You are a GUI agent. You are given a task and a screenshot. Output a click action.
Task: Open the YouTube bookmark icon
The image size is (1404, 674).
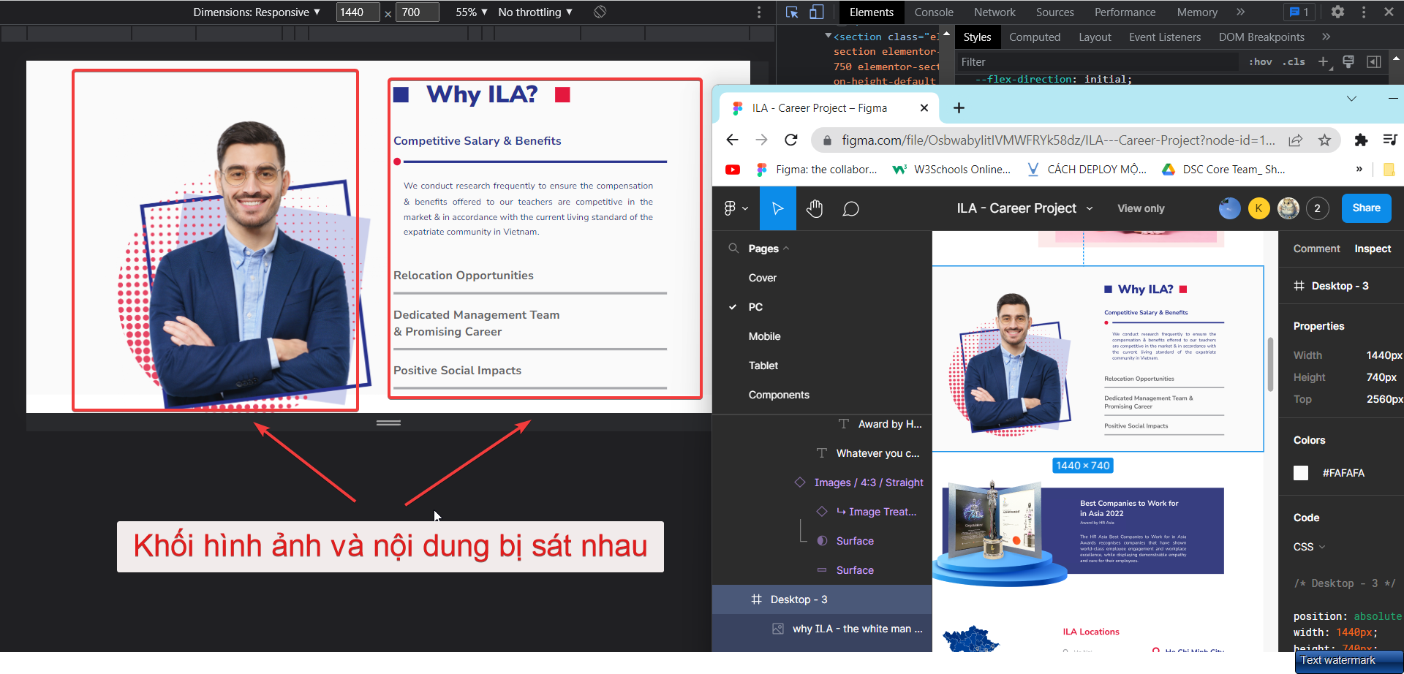point(732,170)
